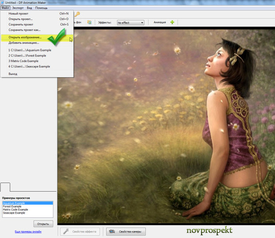This screenshot has height=238, width=275.
Task: Choose Новый проект in the menu
Action: (37, 13)
